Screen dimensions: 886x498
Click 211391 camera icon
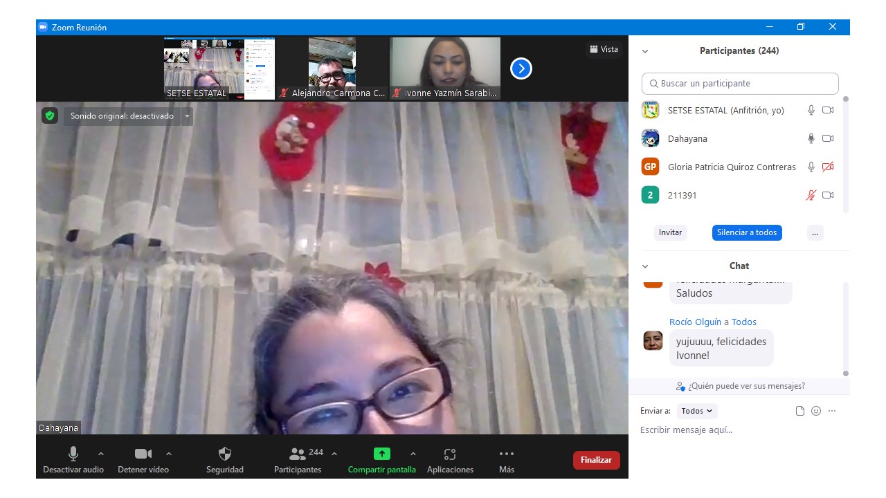click(x=828, y=195)
